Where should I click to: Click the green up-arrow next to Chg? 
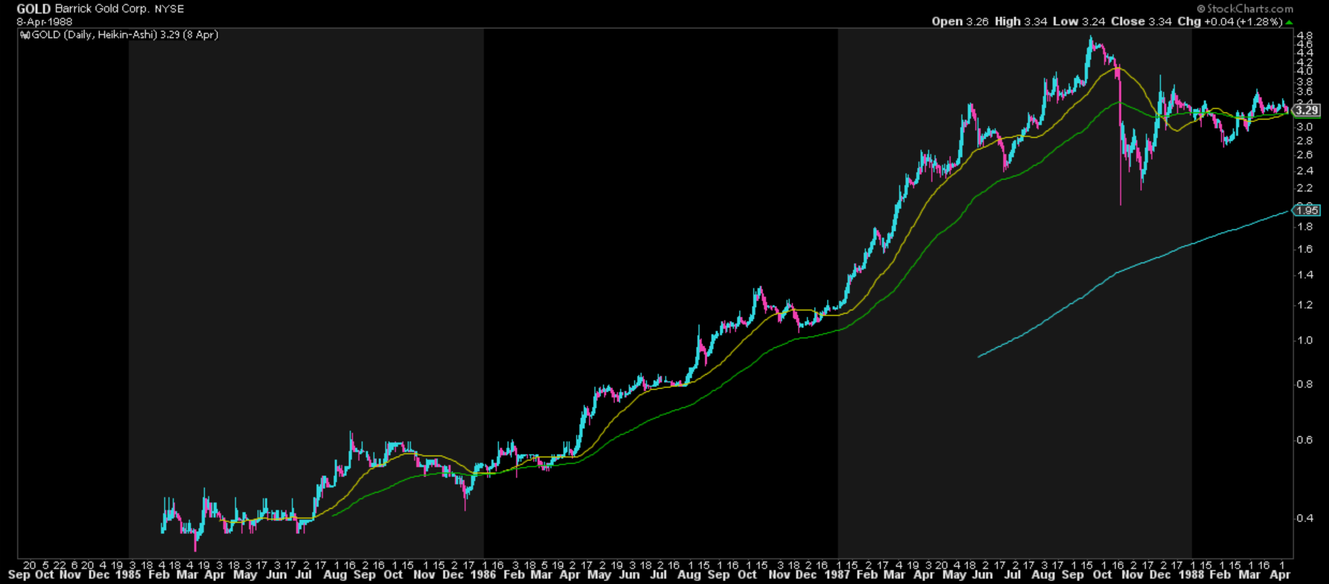tap(1289, 22)
